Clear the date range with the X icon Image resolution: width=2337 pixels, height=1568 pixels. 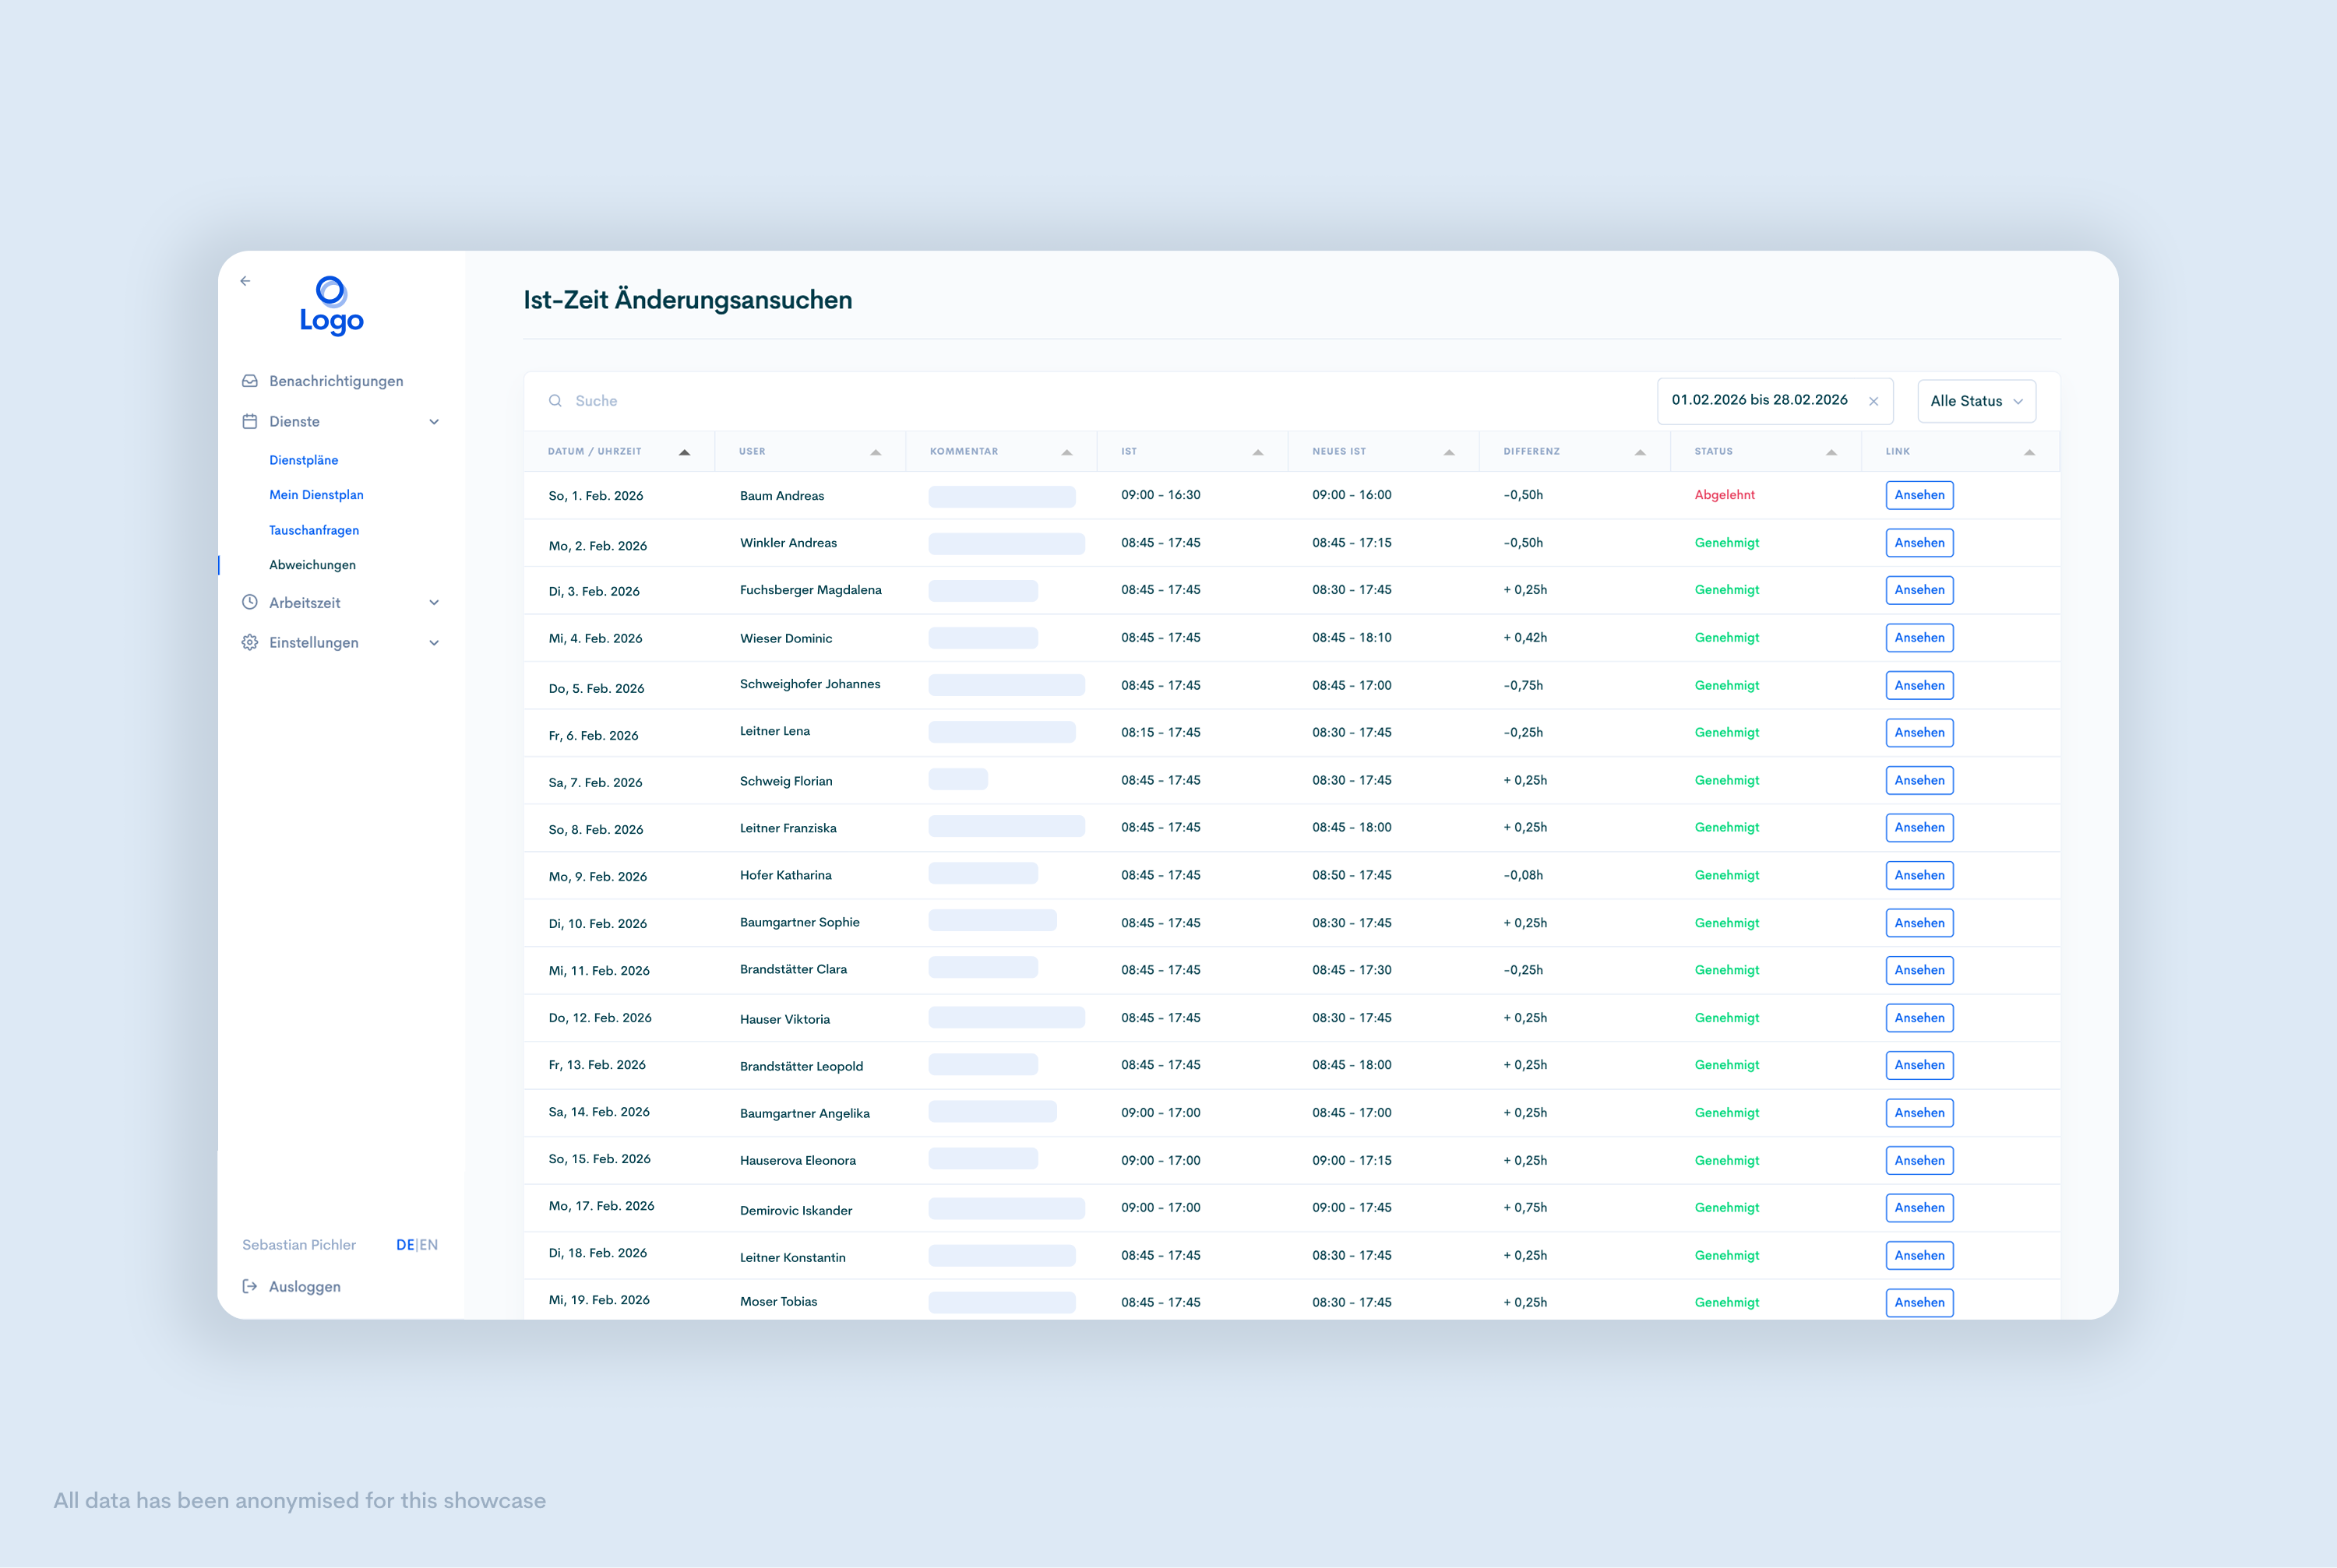coord(1873,401)
